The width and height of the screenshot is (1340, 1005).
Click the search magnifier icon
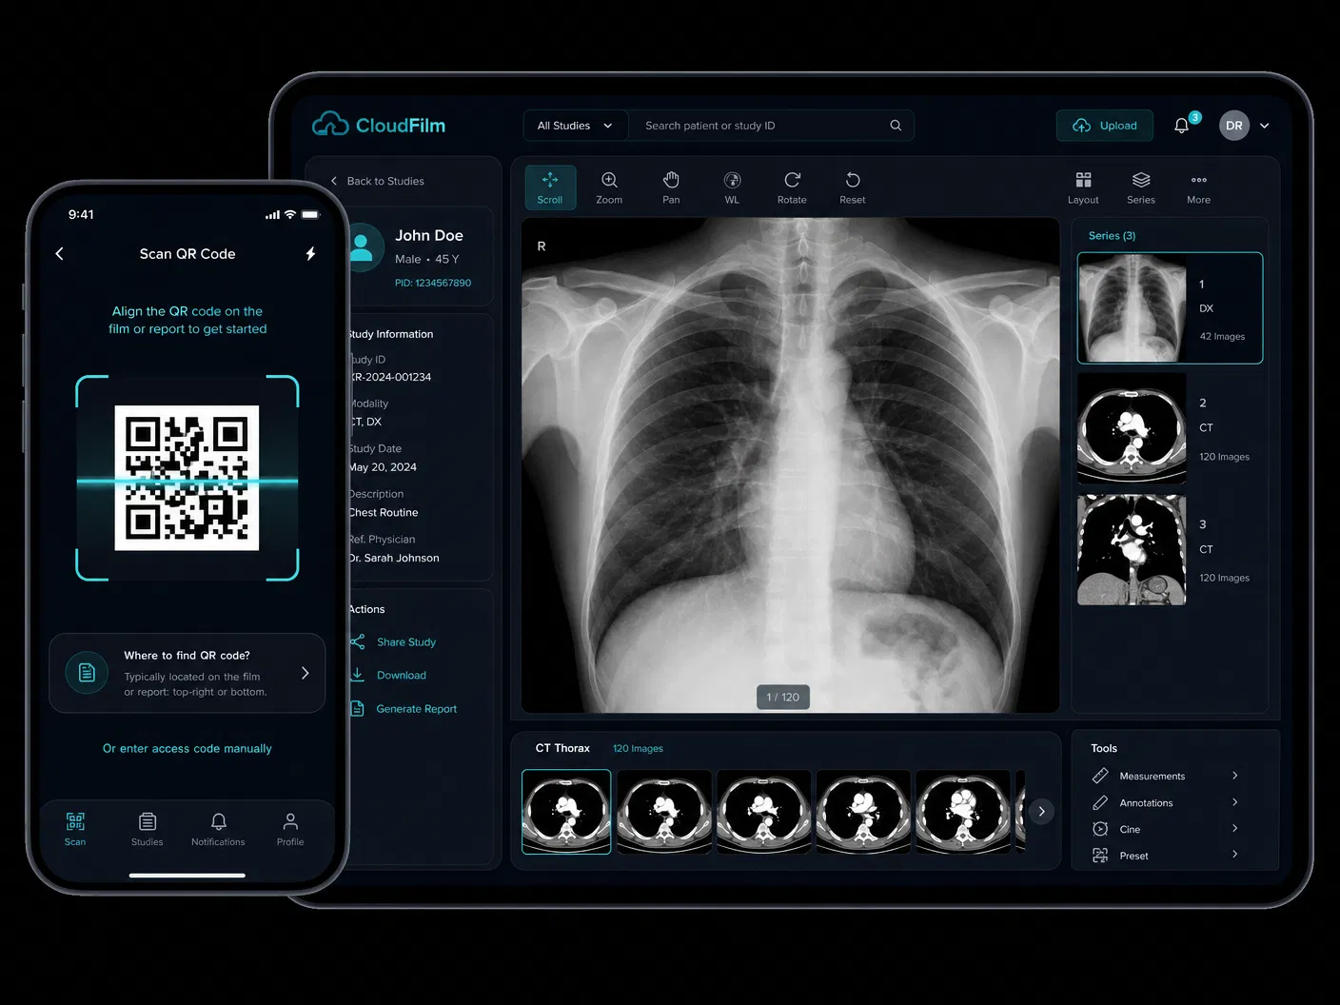click(896, 126)
